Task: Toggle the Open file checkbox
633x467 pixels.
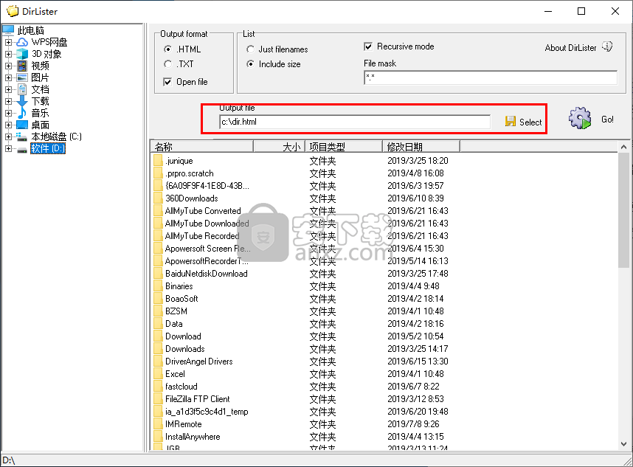Action: [167, 82]
